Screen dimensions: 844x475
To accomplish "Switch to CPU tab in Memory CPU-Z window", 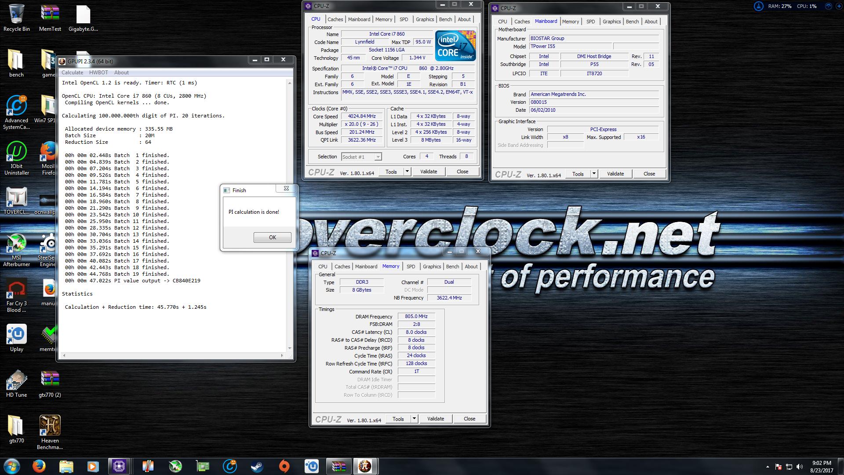I will tap(323, 267).
